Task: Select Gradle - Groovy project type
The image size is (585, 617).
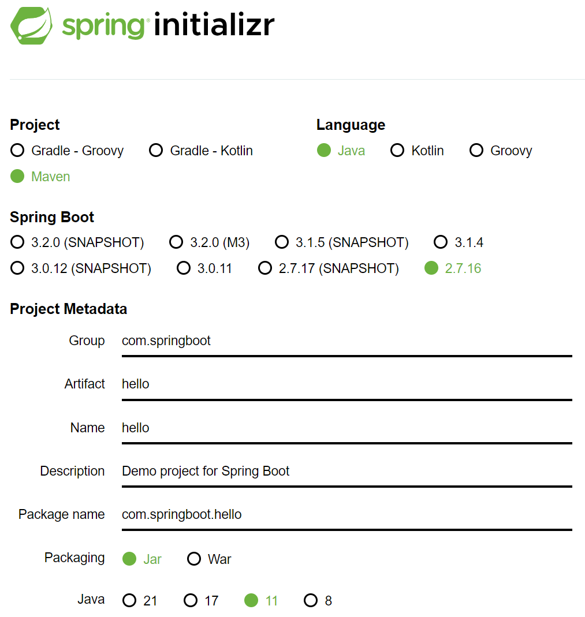Action: pos(18,151)
